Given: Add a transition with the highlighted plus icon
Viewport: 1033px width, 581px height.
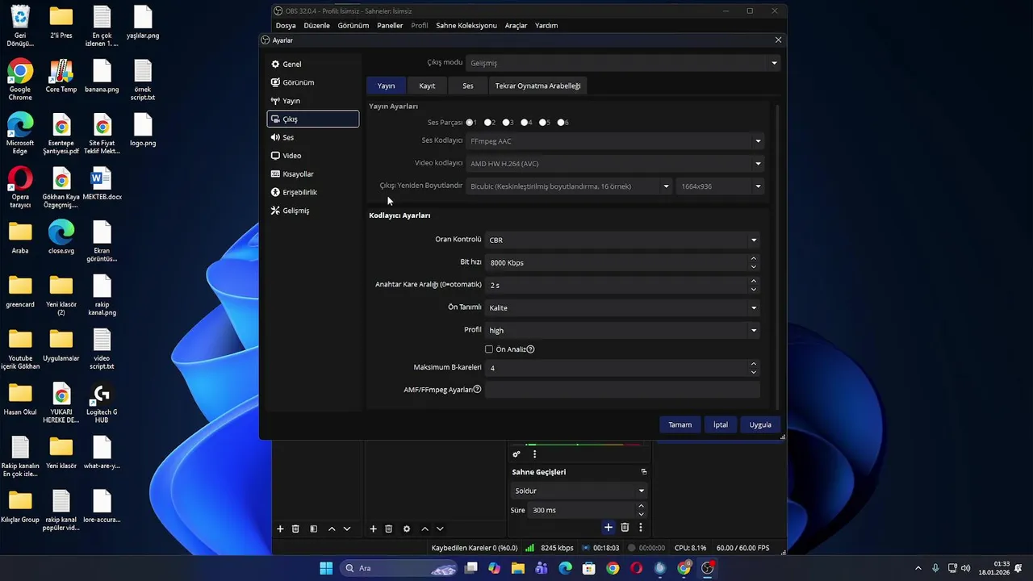Looking at the screenshot, I should click(609, 528).
